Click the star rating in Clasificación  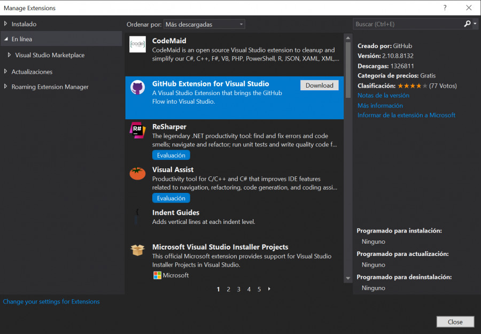point(412,86)
